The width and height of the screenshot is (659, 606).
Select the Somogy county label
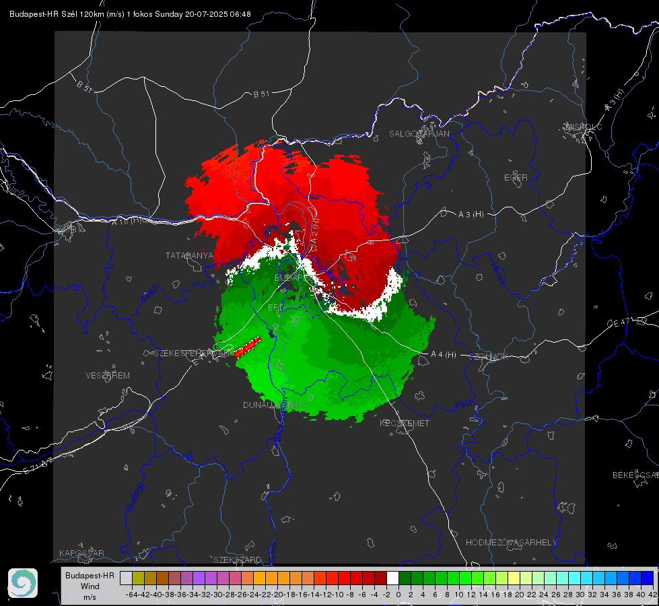(136, 498)
